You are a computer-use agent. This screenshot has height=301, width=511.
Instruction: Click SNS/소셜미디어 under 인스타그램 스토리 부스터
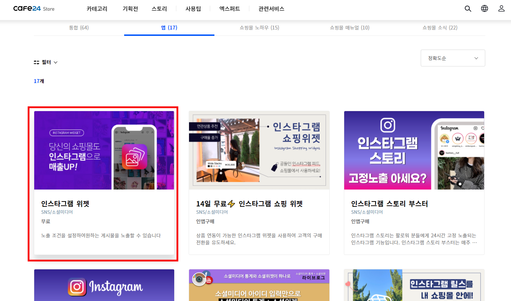coord(367,212)
